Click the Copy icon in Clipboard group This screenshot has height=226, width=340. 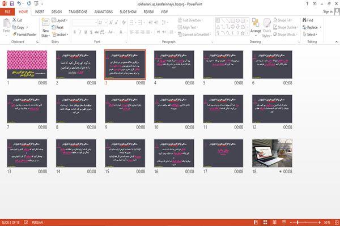[x=14, y=27]
